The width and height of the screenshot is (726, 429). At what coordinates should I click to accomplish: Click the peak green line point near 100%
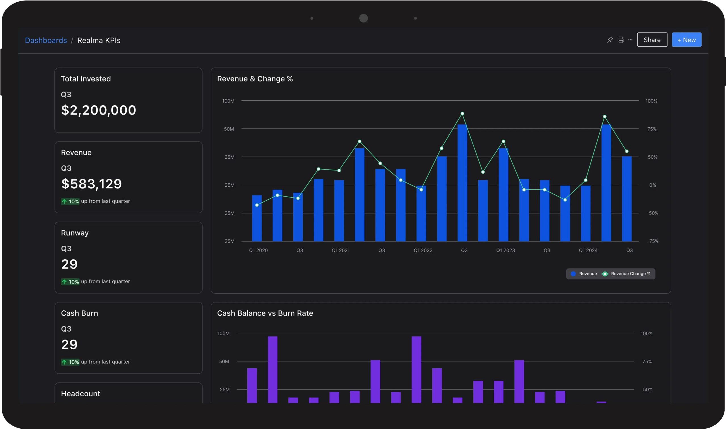pyautogui.click(x=462, y=113)
